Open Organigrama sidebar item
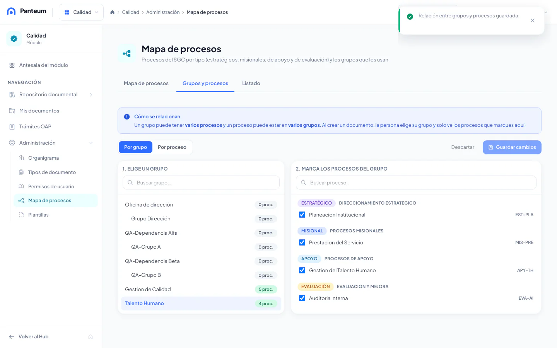The width and height of the screenshot is (557, 348). pos(56,158)
